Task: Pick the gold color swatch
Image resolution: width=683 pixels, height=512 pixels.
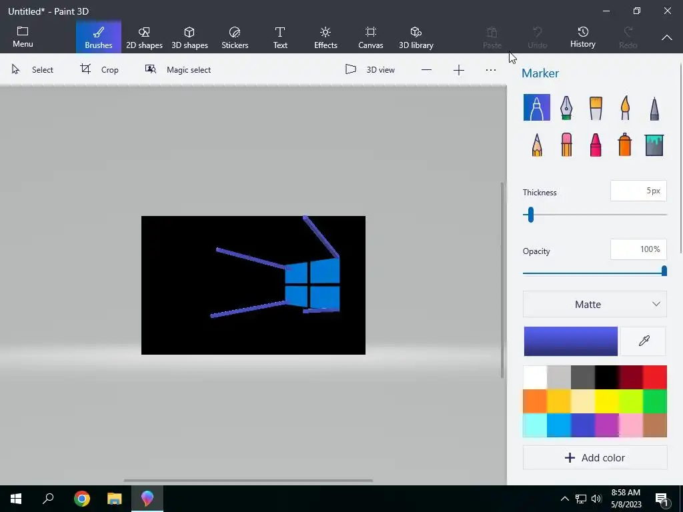Action: [x=559, y=401]
